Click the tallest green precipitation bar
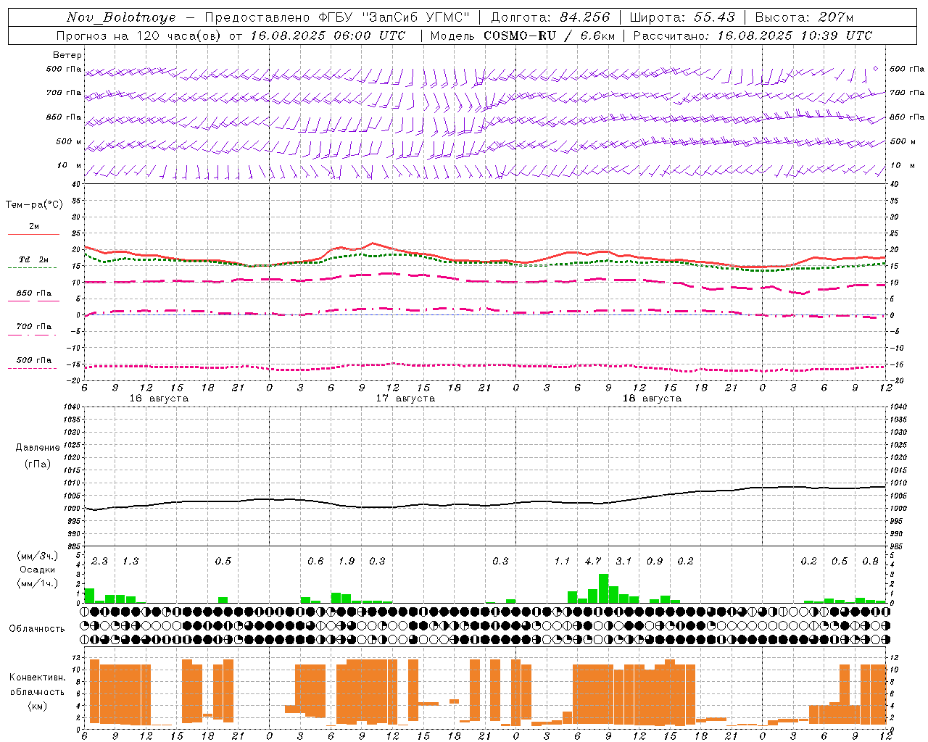The image size is (928, 742). coord(603,588)
